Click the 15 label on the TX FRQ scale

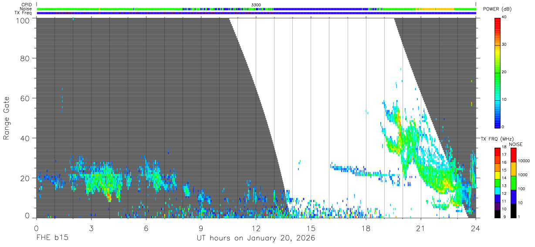tap(504, 170)
